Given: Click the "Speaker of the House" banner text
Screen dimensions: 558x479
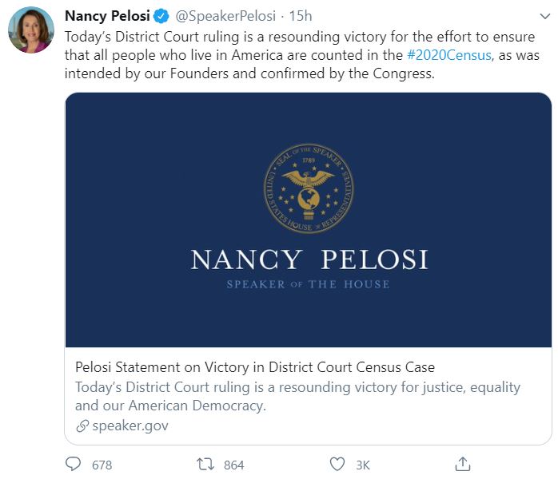Looking at the screenshot, I should (x=308, y=284).
